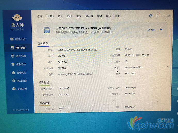
Task: Open the 硬件体检 hardware checkup page
Action: [x=18, y=39]
